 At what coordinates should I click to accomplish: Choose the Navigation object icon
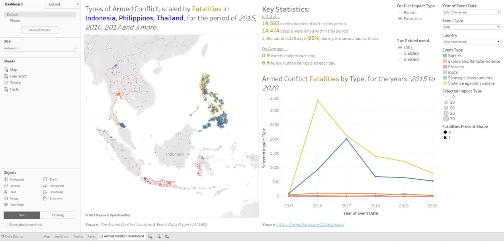[45, 186]
